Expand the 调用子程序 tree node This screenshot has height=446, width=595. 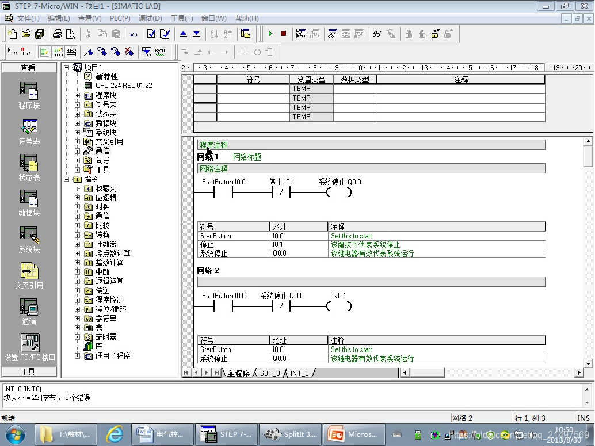coord(78,356)
